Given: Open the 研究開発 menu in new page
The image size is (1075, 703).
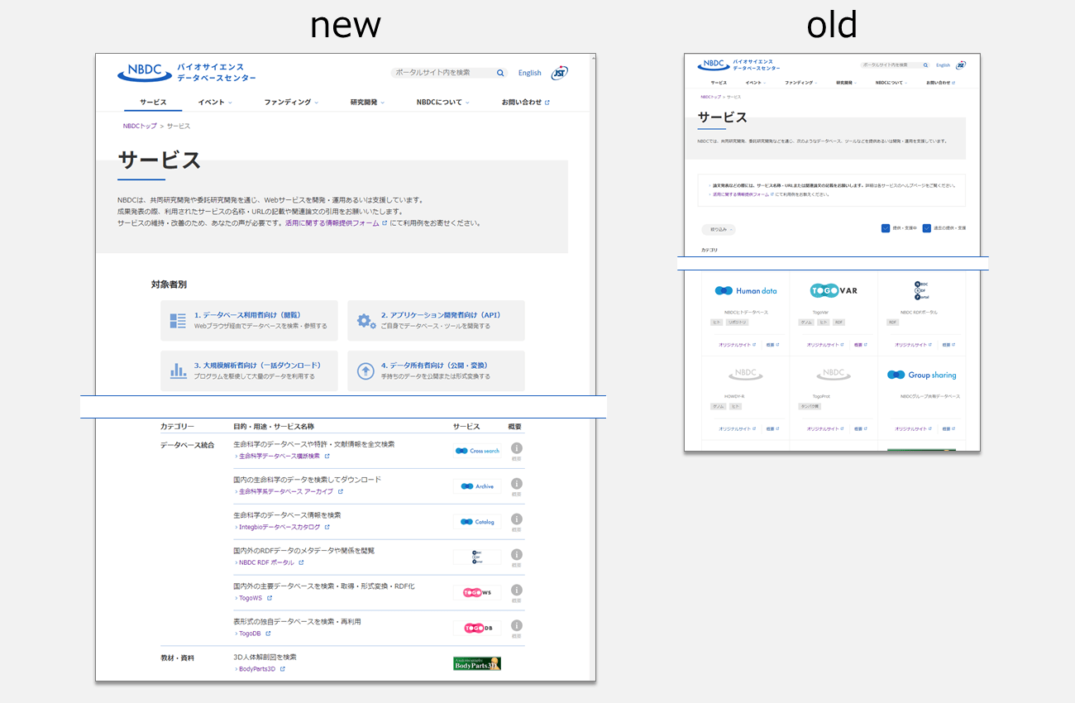Looking at the screenshot, I should [367, 103].
